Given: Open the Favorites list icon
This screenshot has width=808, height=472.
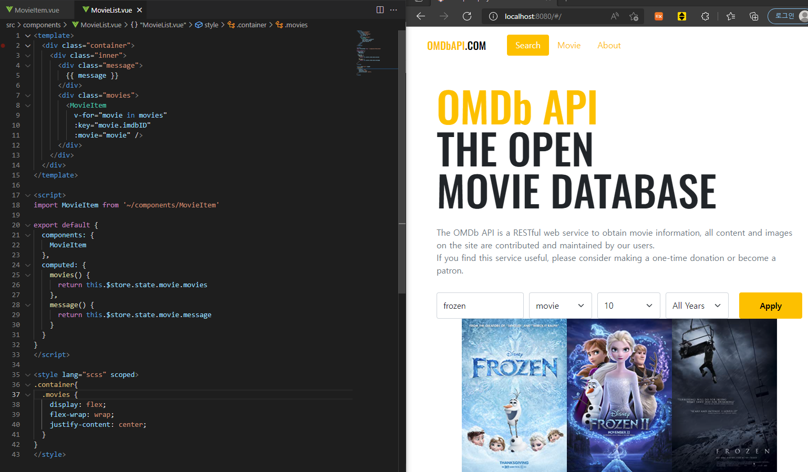Looking at the screenshot, I should click(x=730, y=16).
